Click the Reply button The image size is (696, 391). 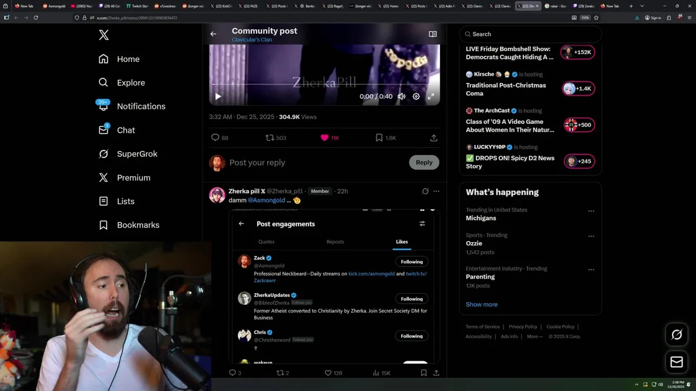coord(424,162)
